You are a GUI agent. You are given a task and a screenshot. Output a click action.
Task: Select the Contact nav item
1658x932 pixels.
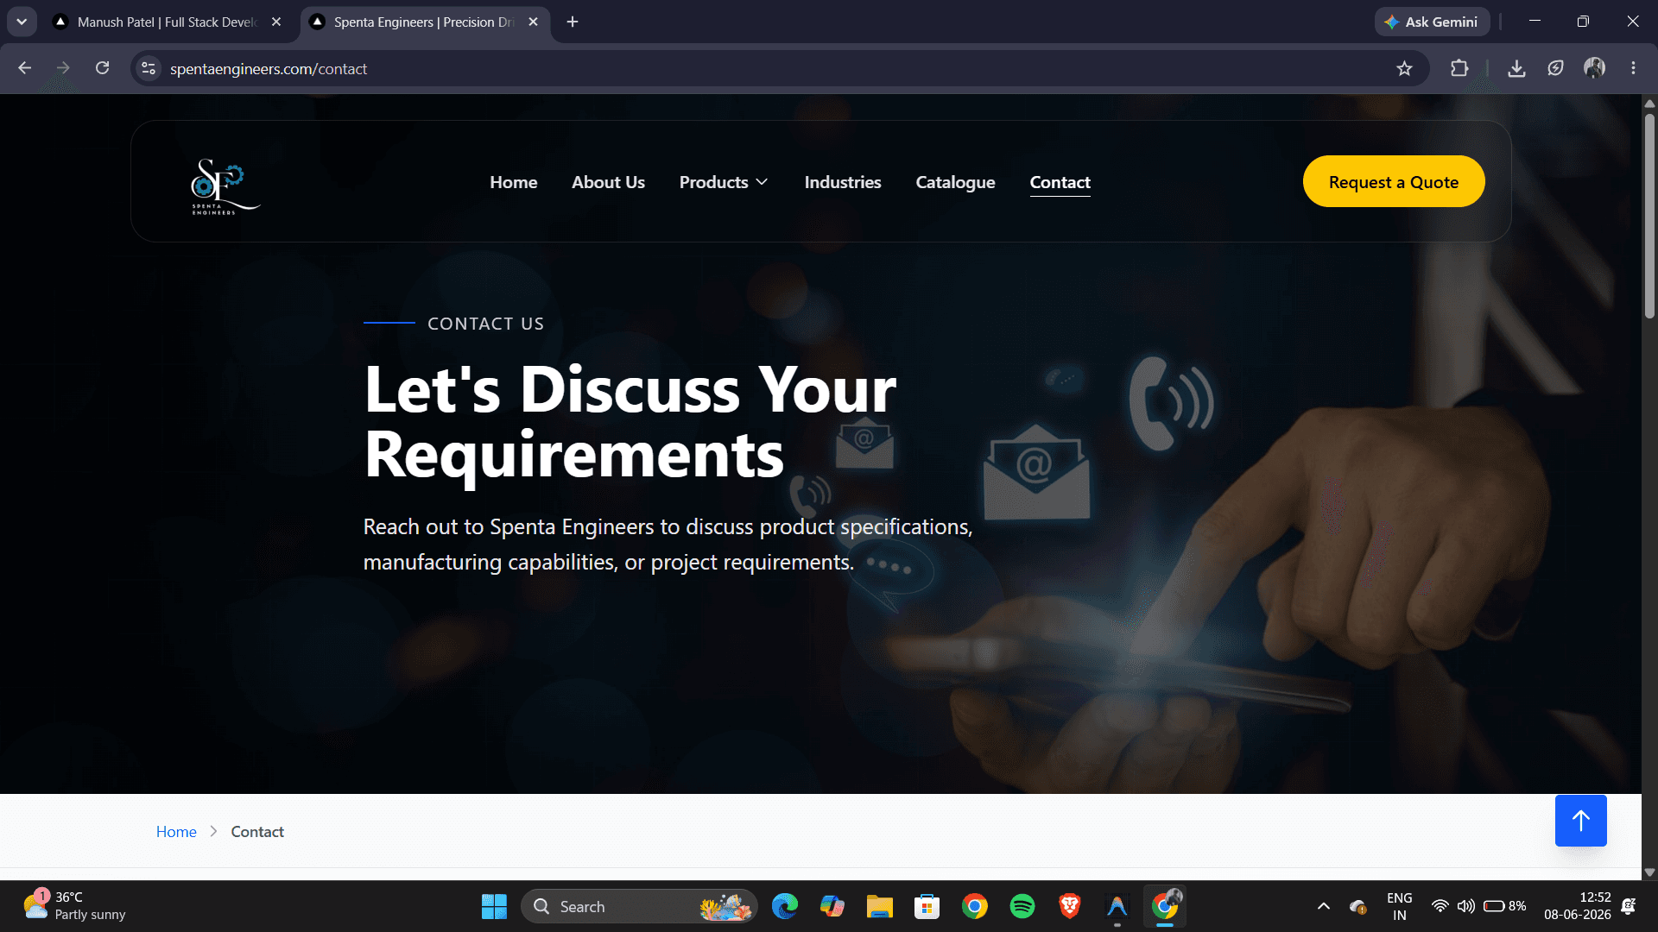[1060, 182]
